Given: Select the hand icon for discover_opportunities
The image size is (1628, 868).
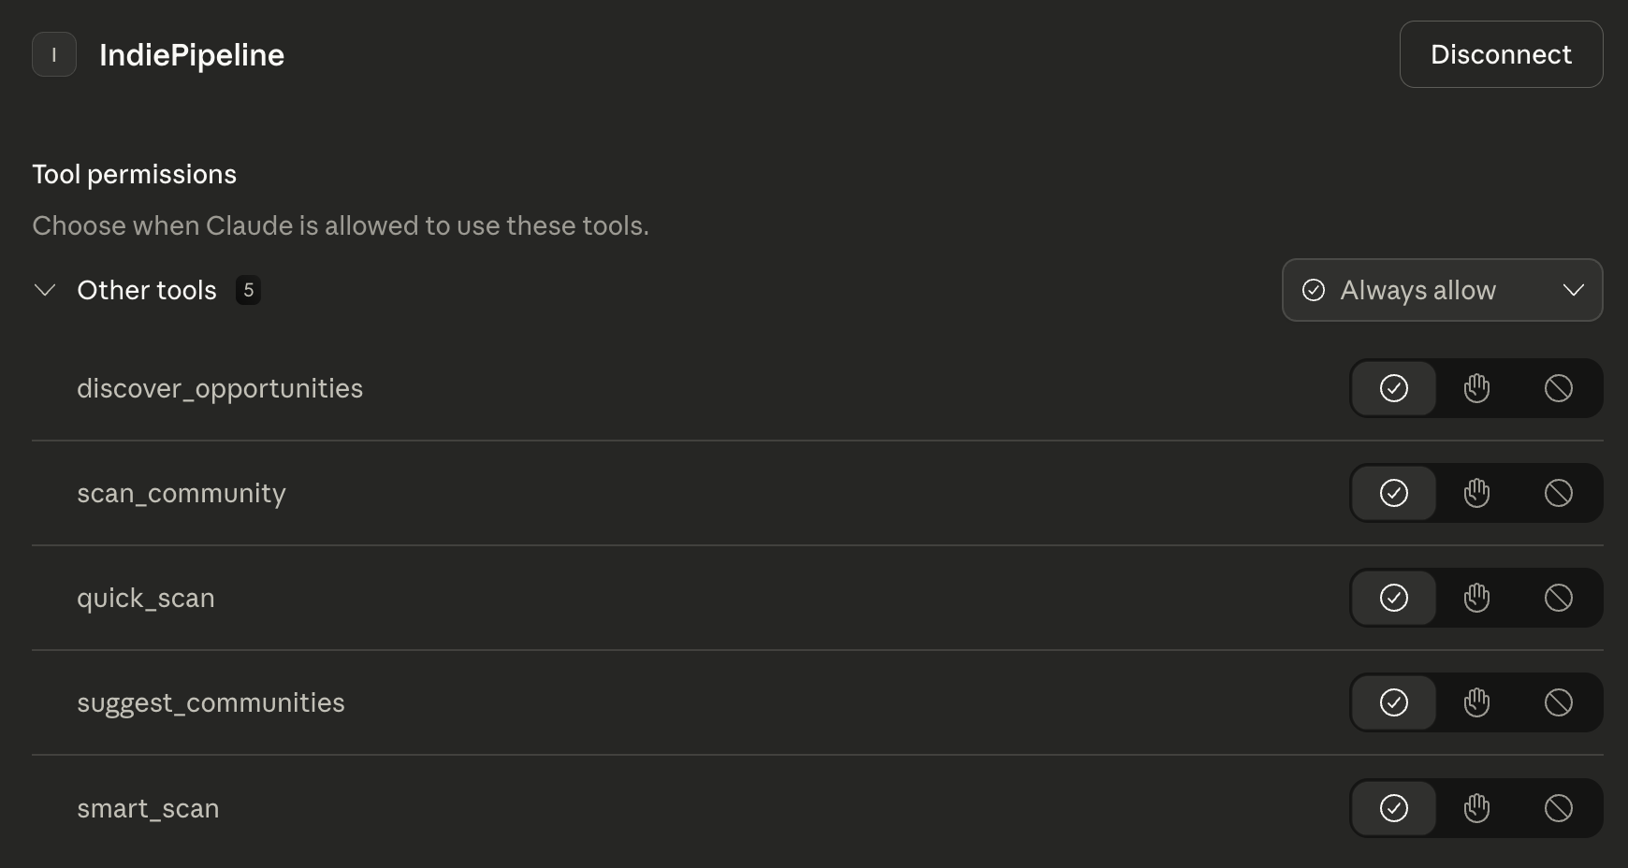Looking at the screenshot, I should pos(1476,388).
